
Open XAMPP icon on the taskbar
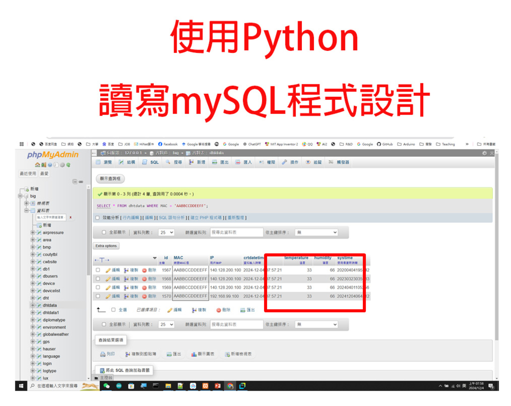tap(205, 386)
